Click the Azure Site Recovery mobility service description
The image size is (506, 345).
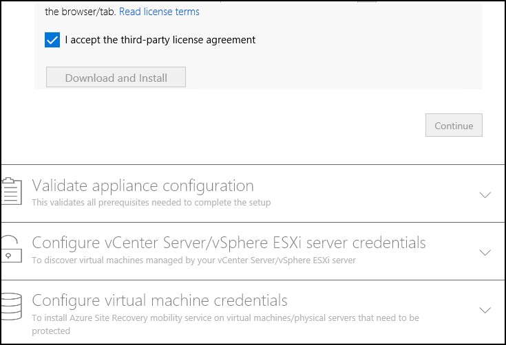(x=226, y=324)
